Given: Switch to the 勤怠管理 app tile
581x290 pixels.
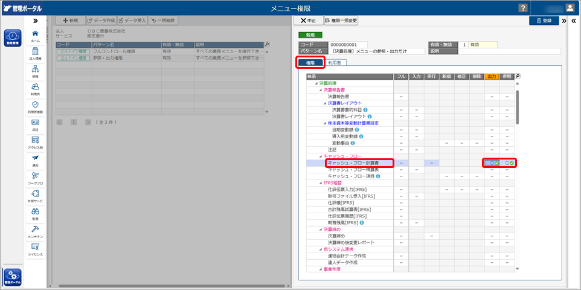Looking at the screenshot, I should [13, 37].
